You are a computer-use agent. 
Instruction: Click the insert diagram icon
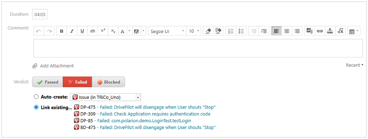[330, 31]
